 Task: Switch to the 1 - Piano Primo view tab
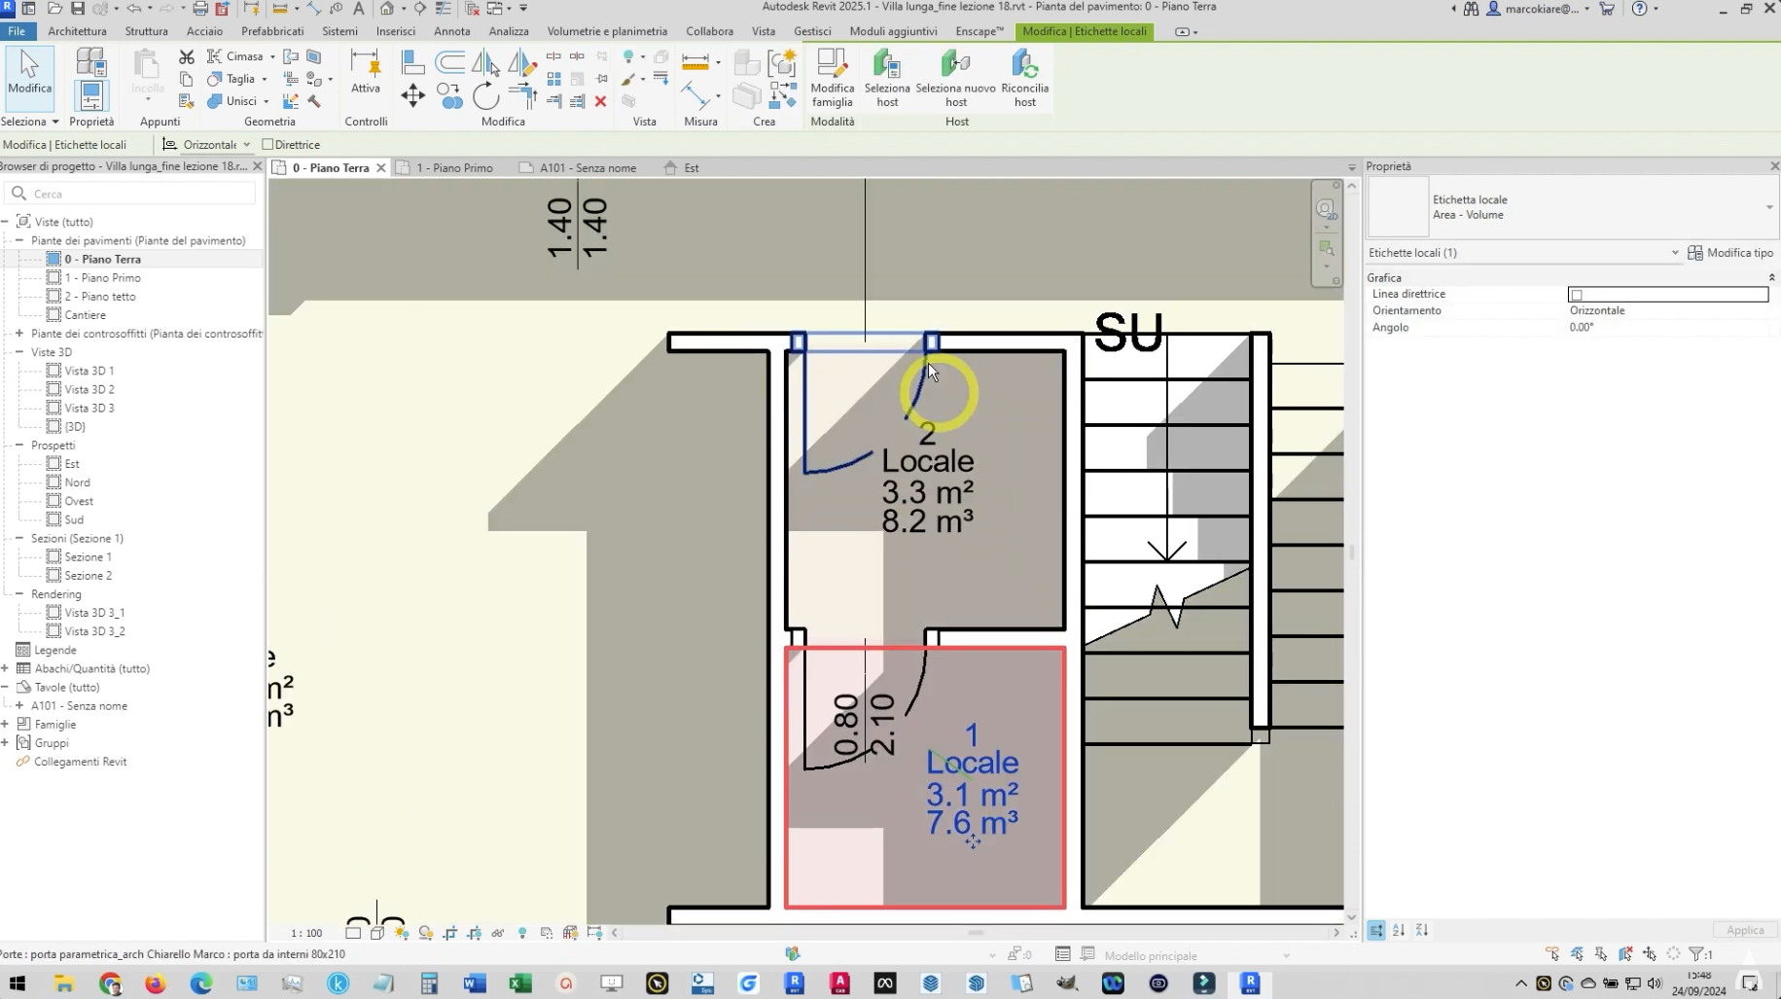click(453, 168)
